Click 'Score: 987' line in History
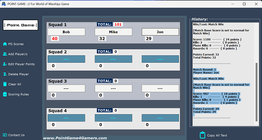262x140 pixels. click(x=216, y=94)
